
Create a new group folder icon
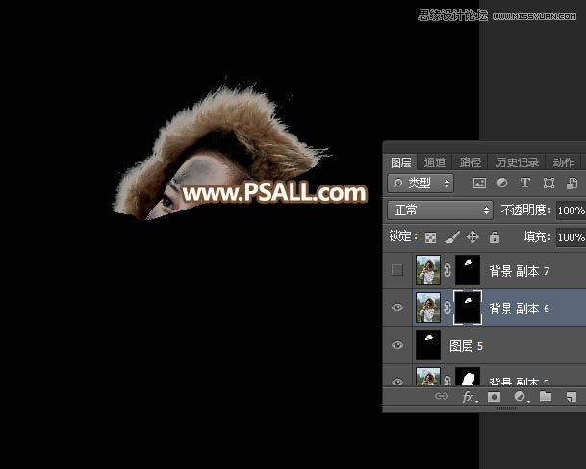(x=546, y=396)
